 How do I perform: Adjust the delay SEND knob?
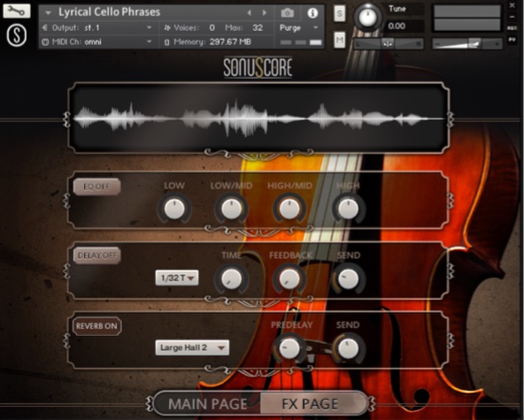click(x=348, y=279)
